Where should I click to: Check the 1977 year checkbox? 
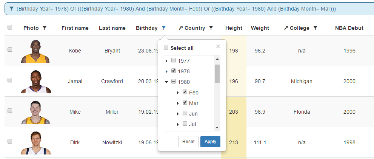[x=174, y=60]
